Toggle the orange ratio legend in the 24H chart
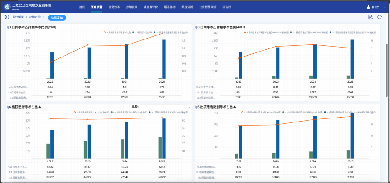 click(x=105, y=33)
